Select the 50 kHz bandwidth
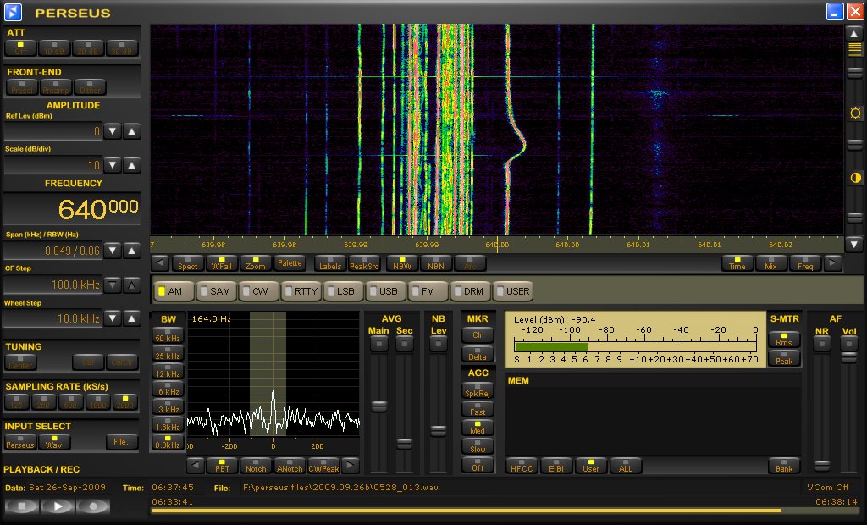Viewport: 867px width, 525px height. [168, 335]
